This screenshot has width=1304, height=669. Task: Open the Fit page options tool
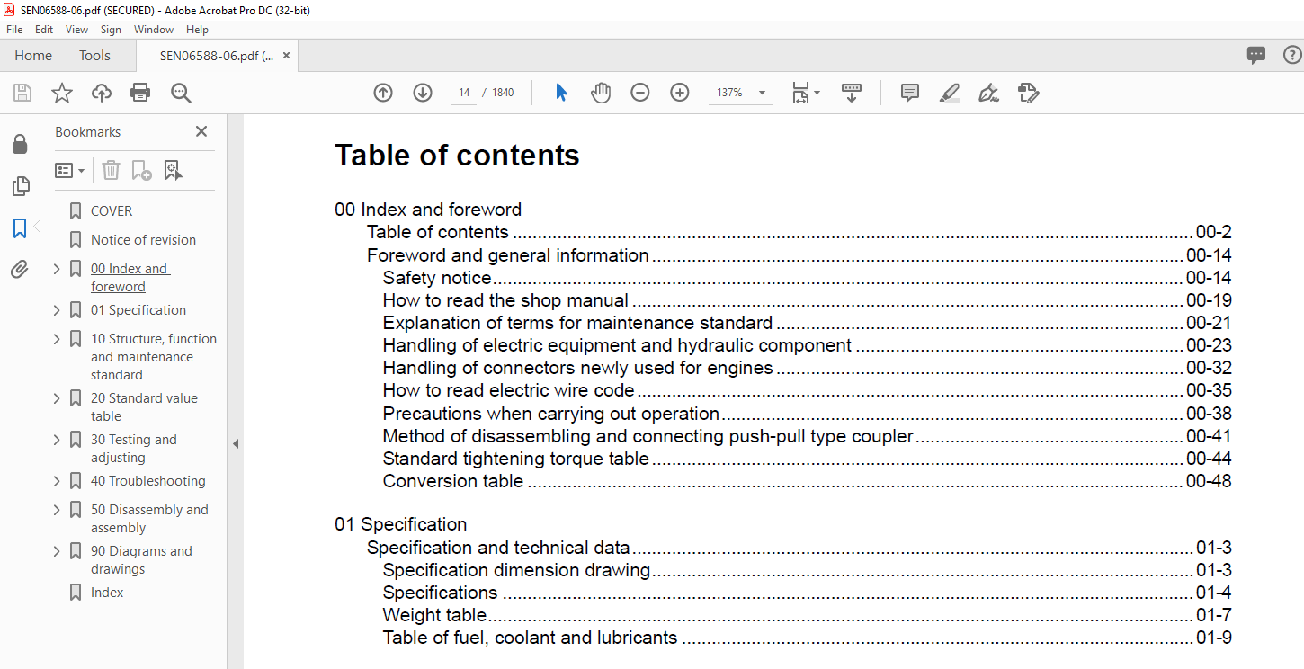805,93
